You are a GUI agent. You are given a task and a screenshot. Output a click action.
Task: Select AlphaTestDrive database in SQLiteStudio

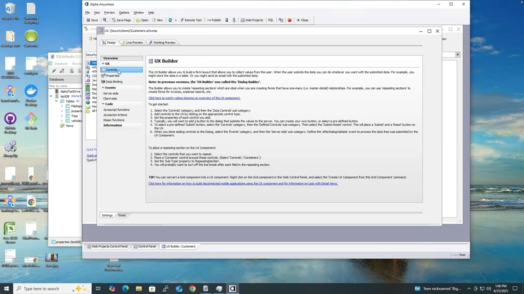70,91
